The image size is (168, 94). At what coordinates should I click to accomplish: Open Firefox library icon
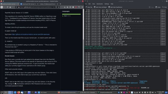tap(67, 7)
